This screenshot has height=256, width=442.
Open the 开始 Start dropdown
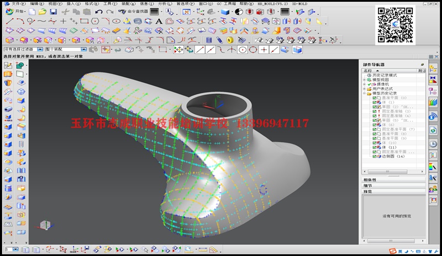[15, 12]
